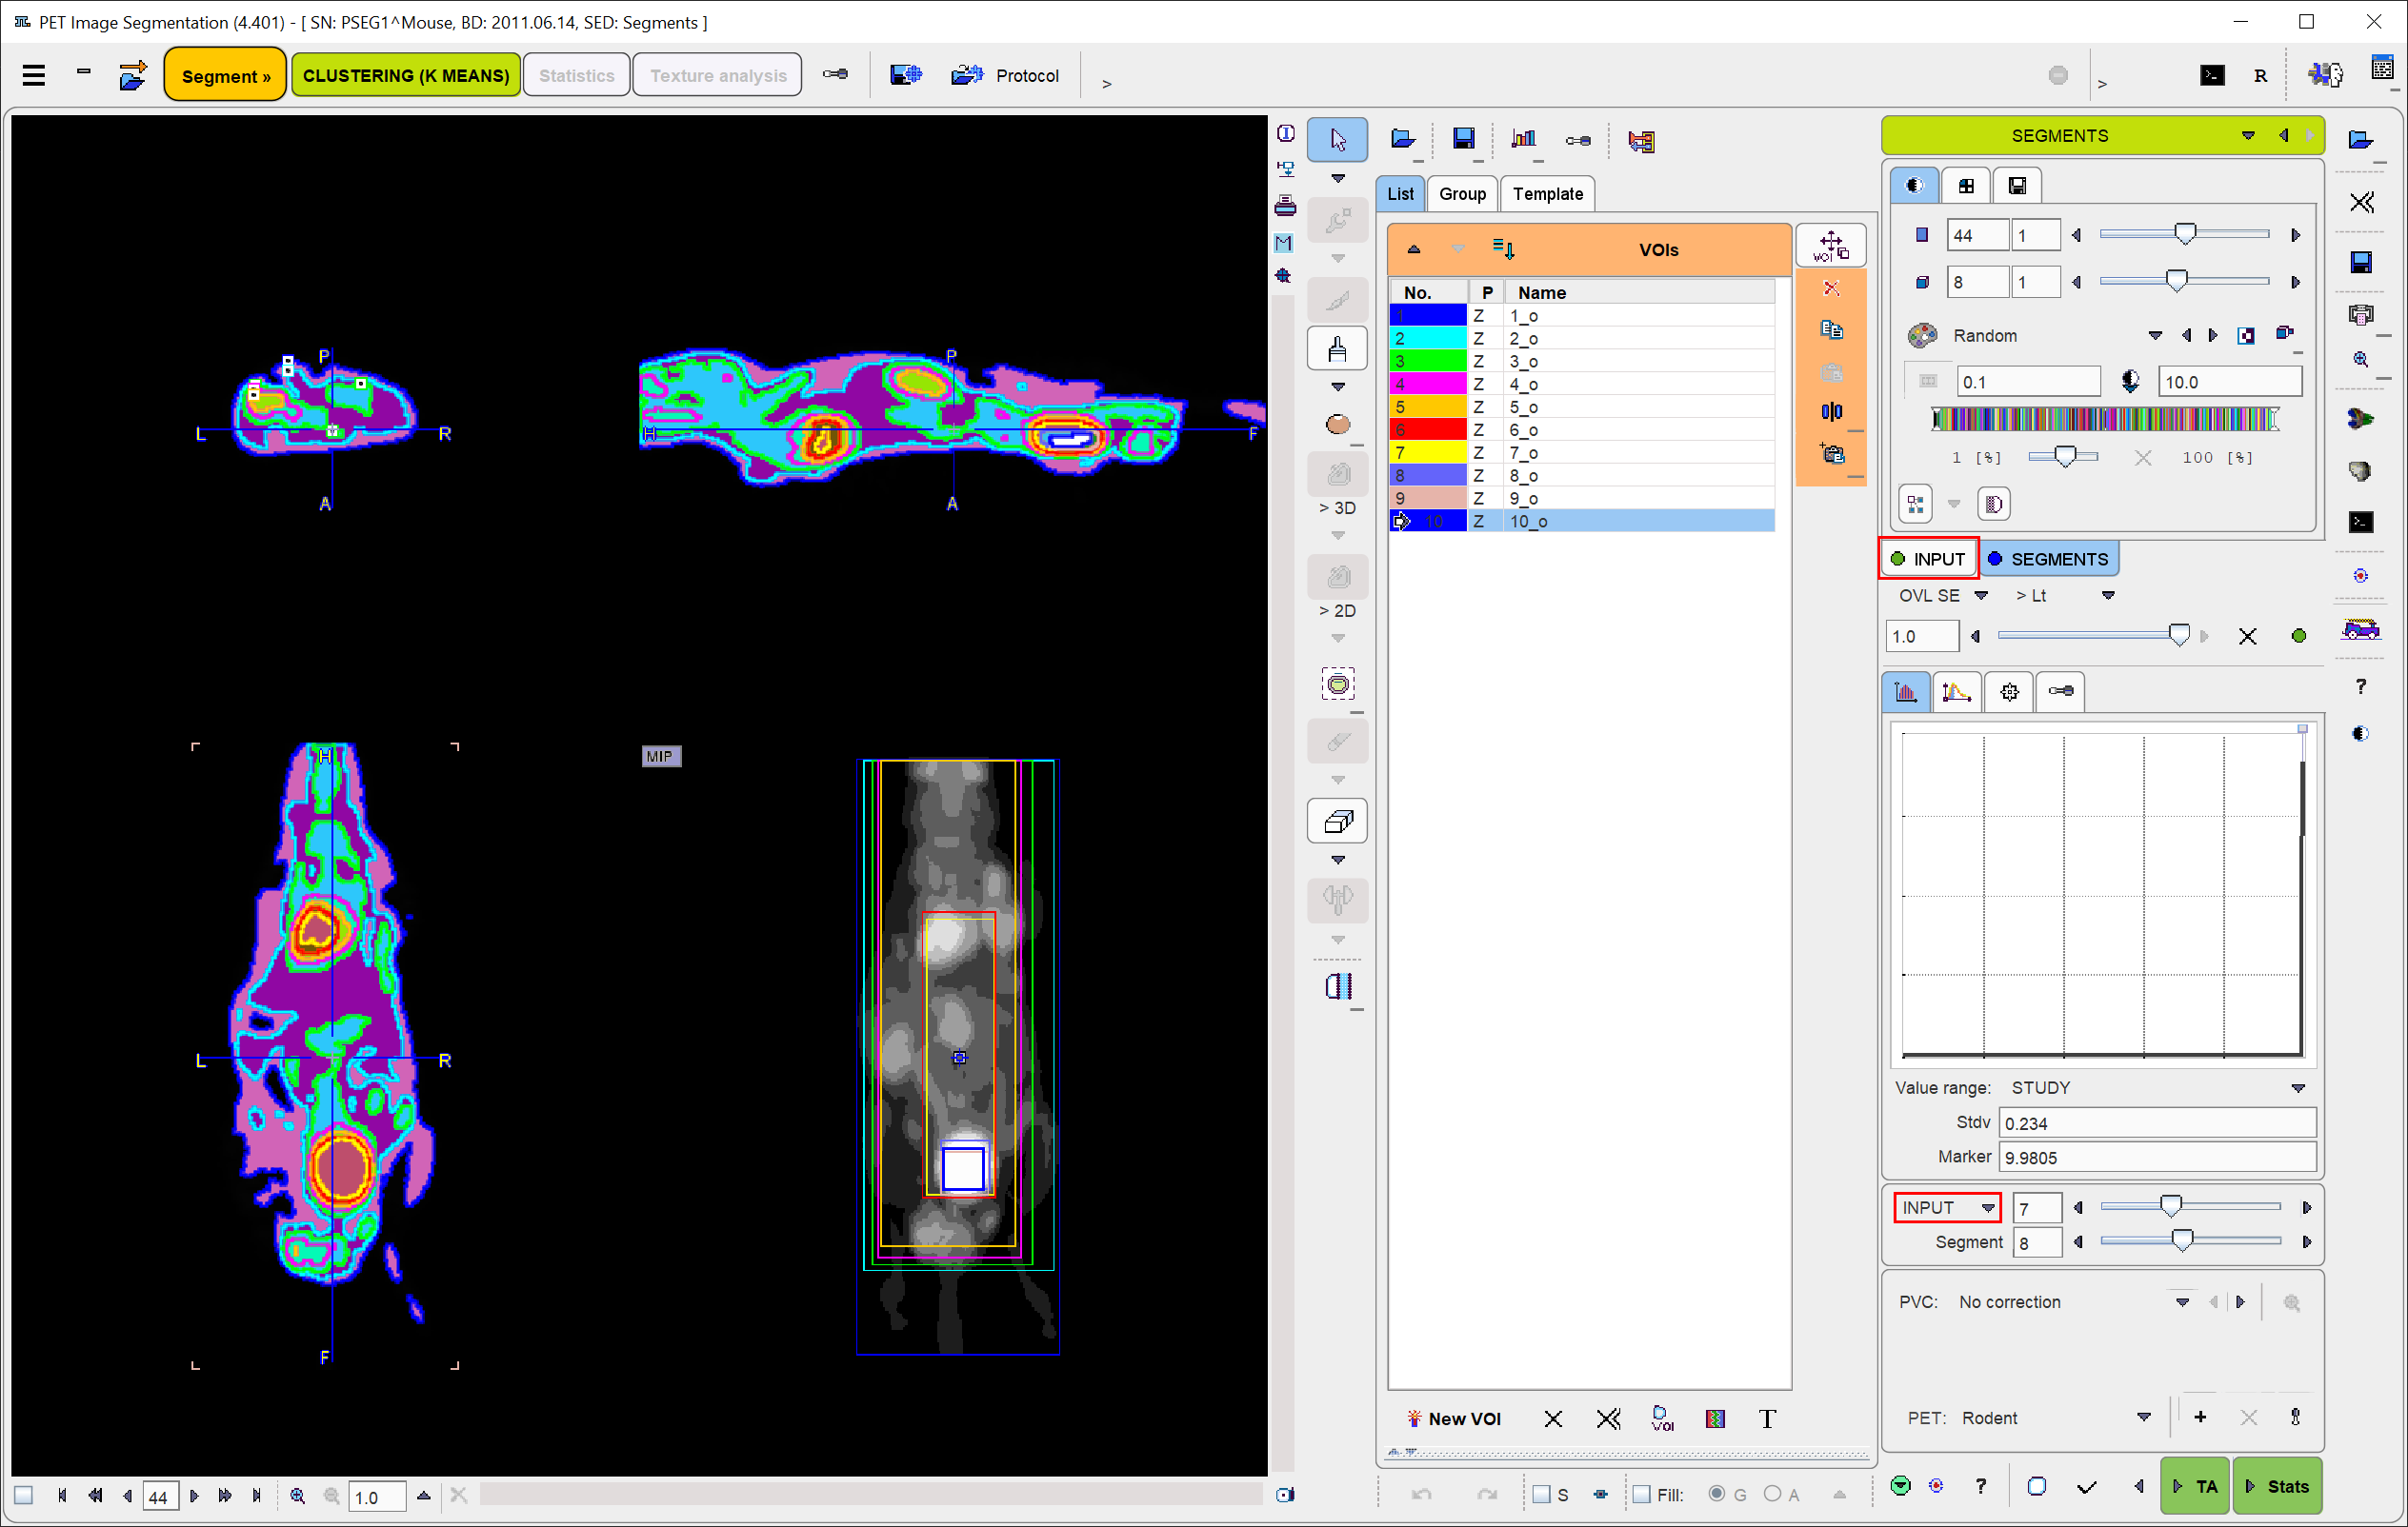Open the hamburger menu at top left
Image resolution: width=2408 pixels, height=1527 pixels.
33,75
